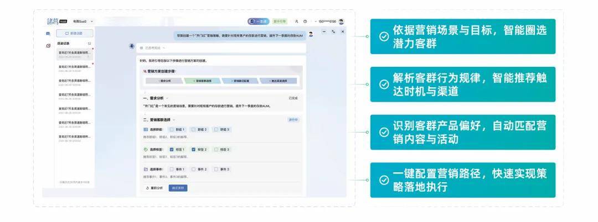Click the expand icon in chat panel
The image size is (598, 222).
(x=333, y=31)
